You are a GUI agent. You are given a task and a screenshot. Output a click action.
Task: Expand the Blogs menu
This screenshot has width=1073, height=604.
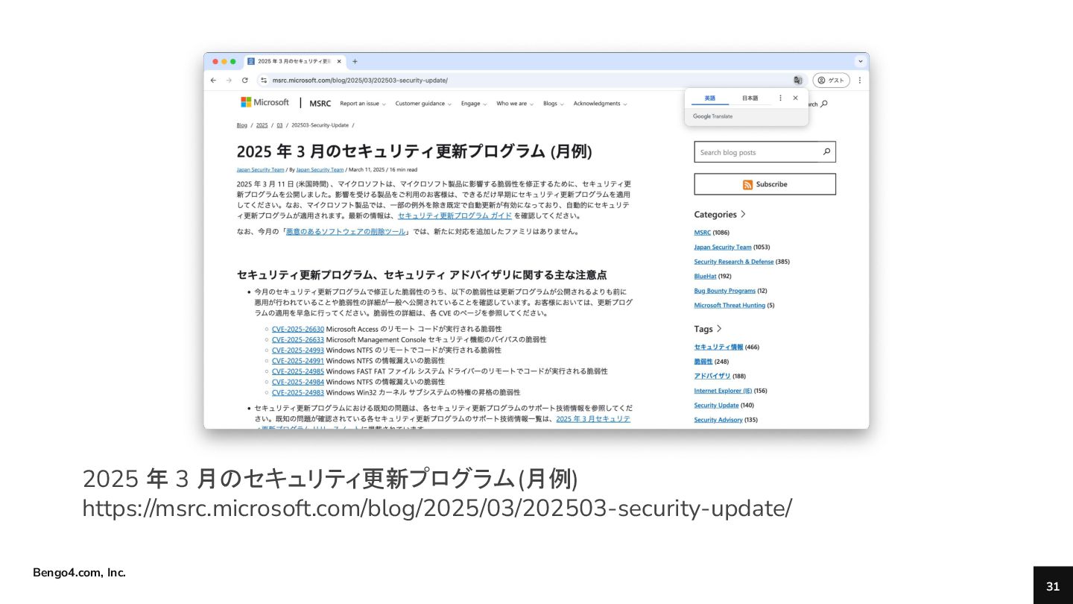click(x=554, y=104)
